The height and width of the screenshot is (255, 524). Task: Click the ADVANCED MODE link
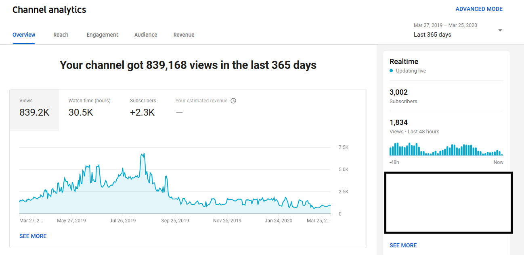coord(479,9)
